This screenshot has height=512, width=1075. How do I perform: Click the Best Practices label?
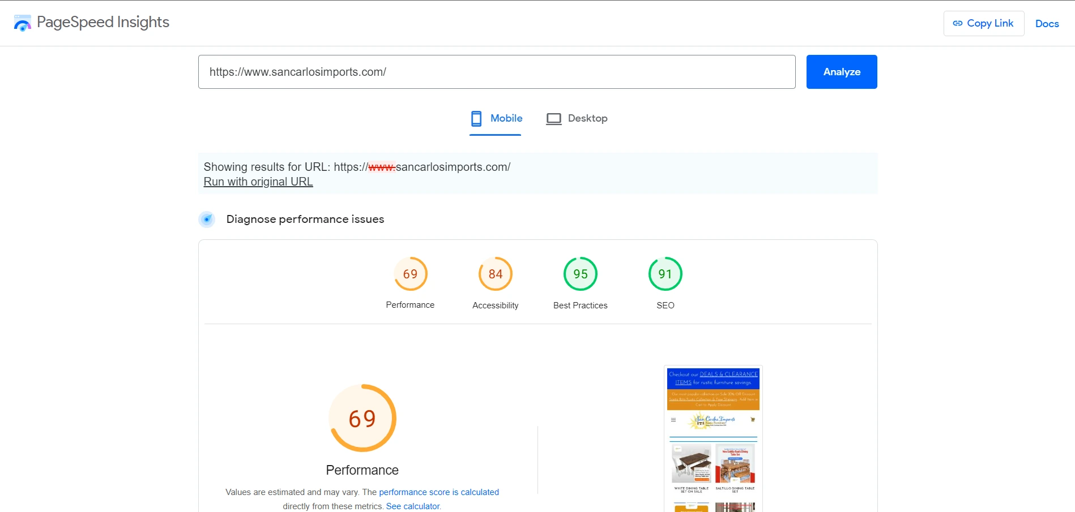click(x=581, y=306)
